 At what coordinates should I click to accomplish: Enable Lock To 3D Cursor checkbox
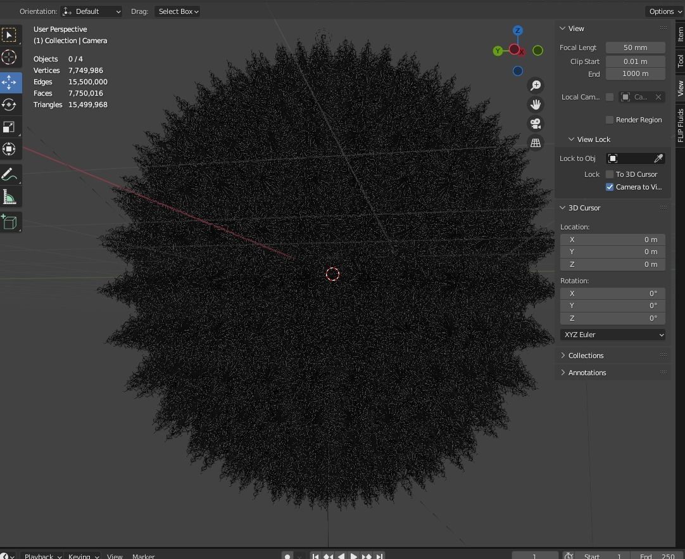click(x=610, y=174)
